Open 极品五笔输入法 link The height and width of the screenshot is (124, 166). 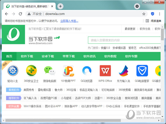pyautogui.click(x=89, y=90)
